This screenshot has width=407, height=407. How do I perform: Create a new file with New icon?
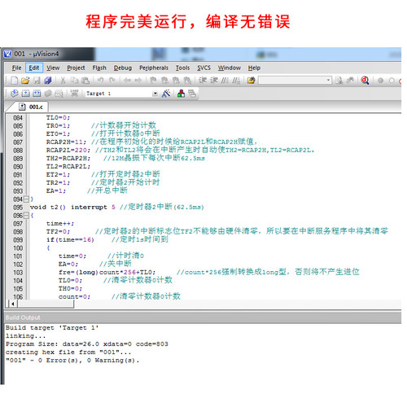click(15, 81)
